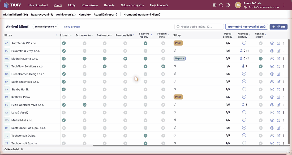The height and width of the screenshot is (155, 292).
Task: Switch to Rozpracovaní (5) tab
Action: tap(42, 15)
